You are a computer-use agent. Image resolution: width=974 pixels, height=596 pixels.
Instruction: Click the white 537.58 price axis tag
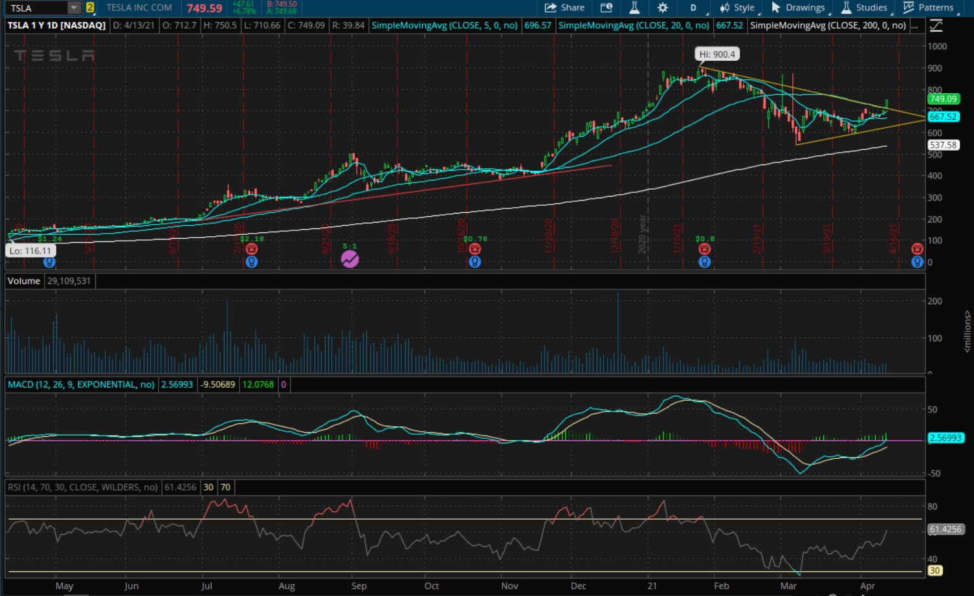[x=943, y=145]
